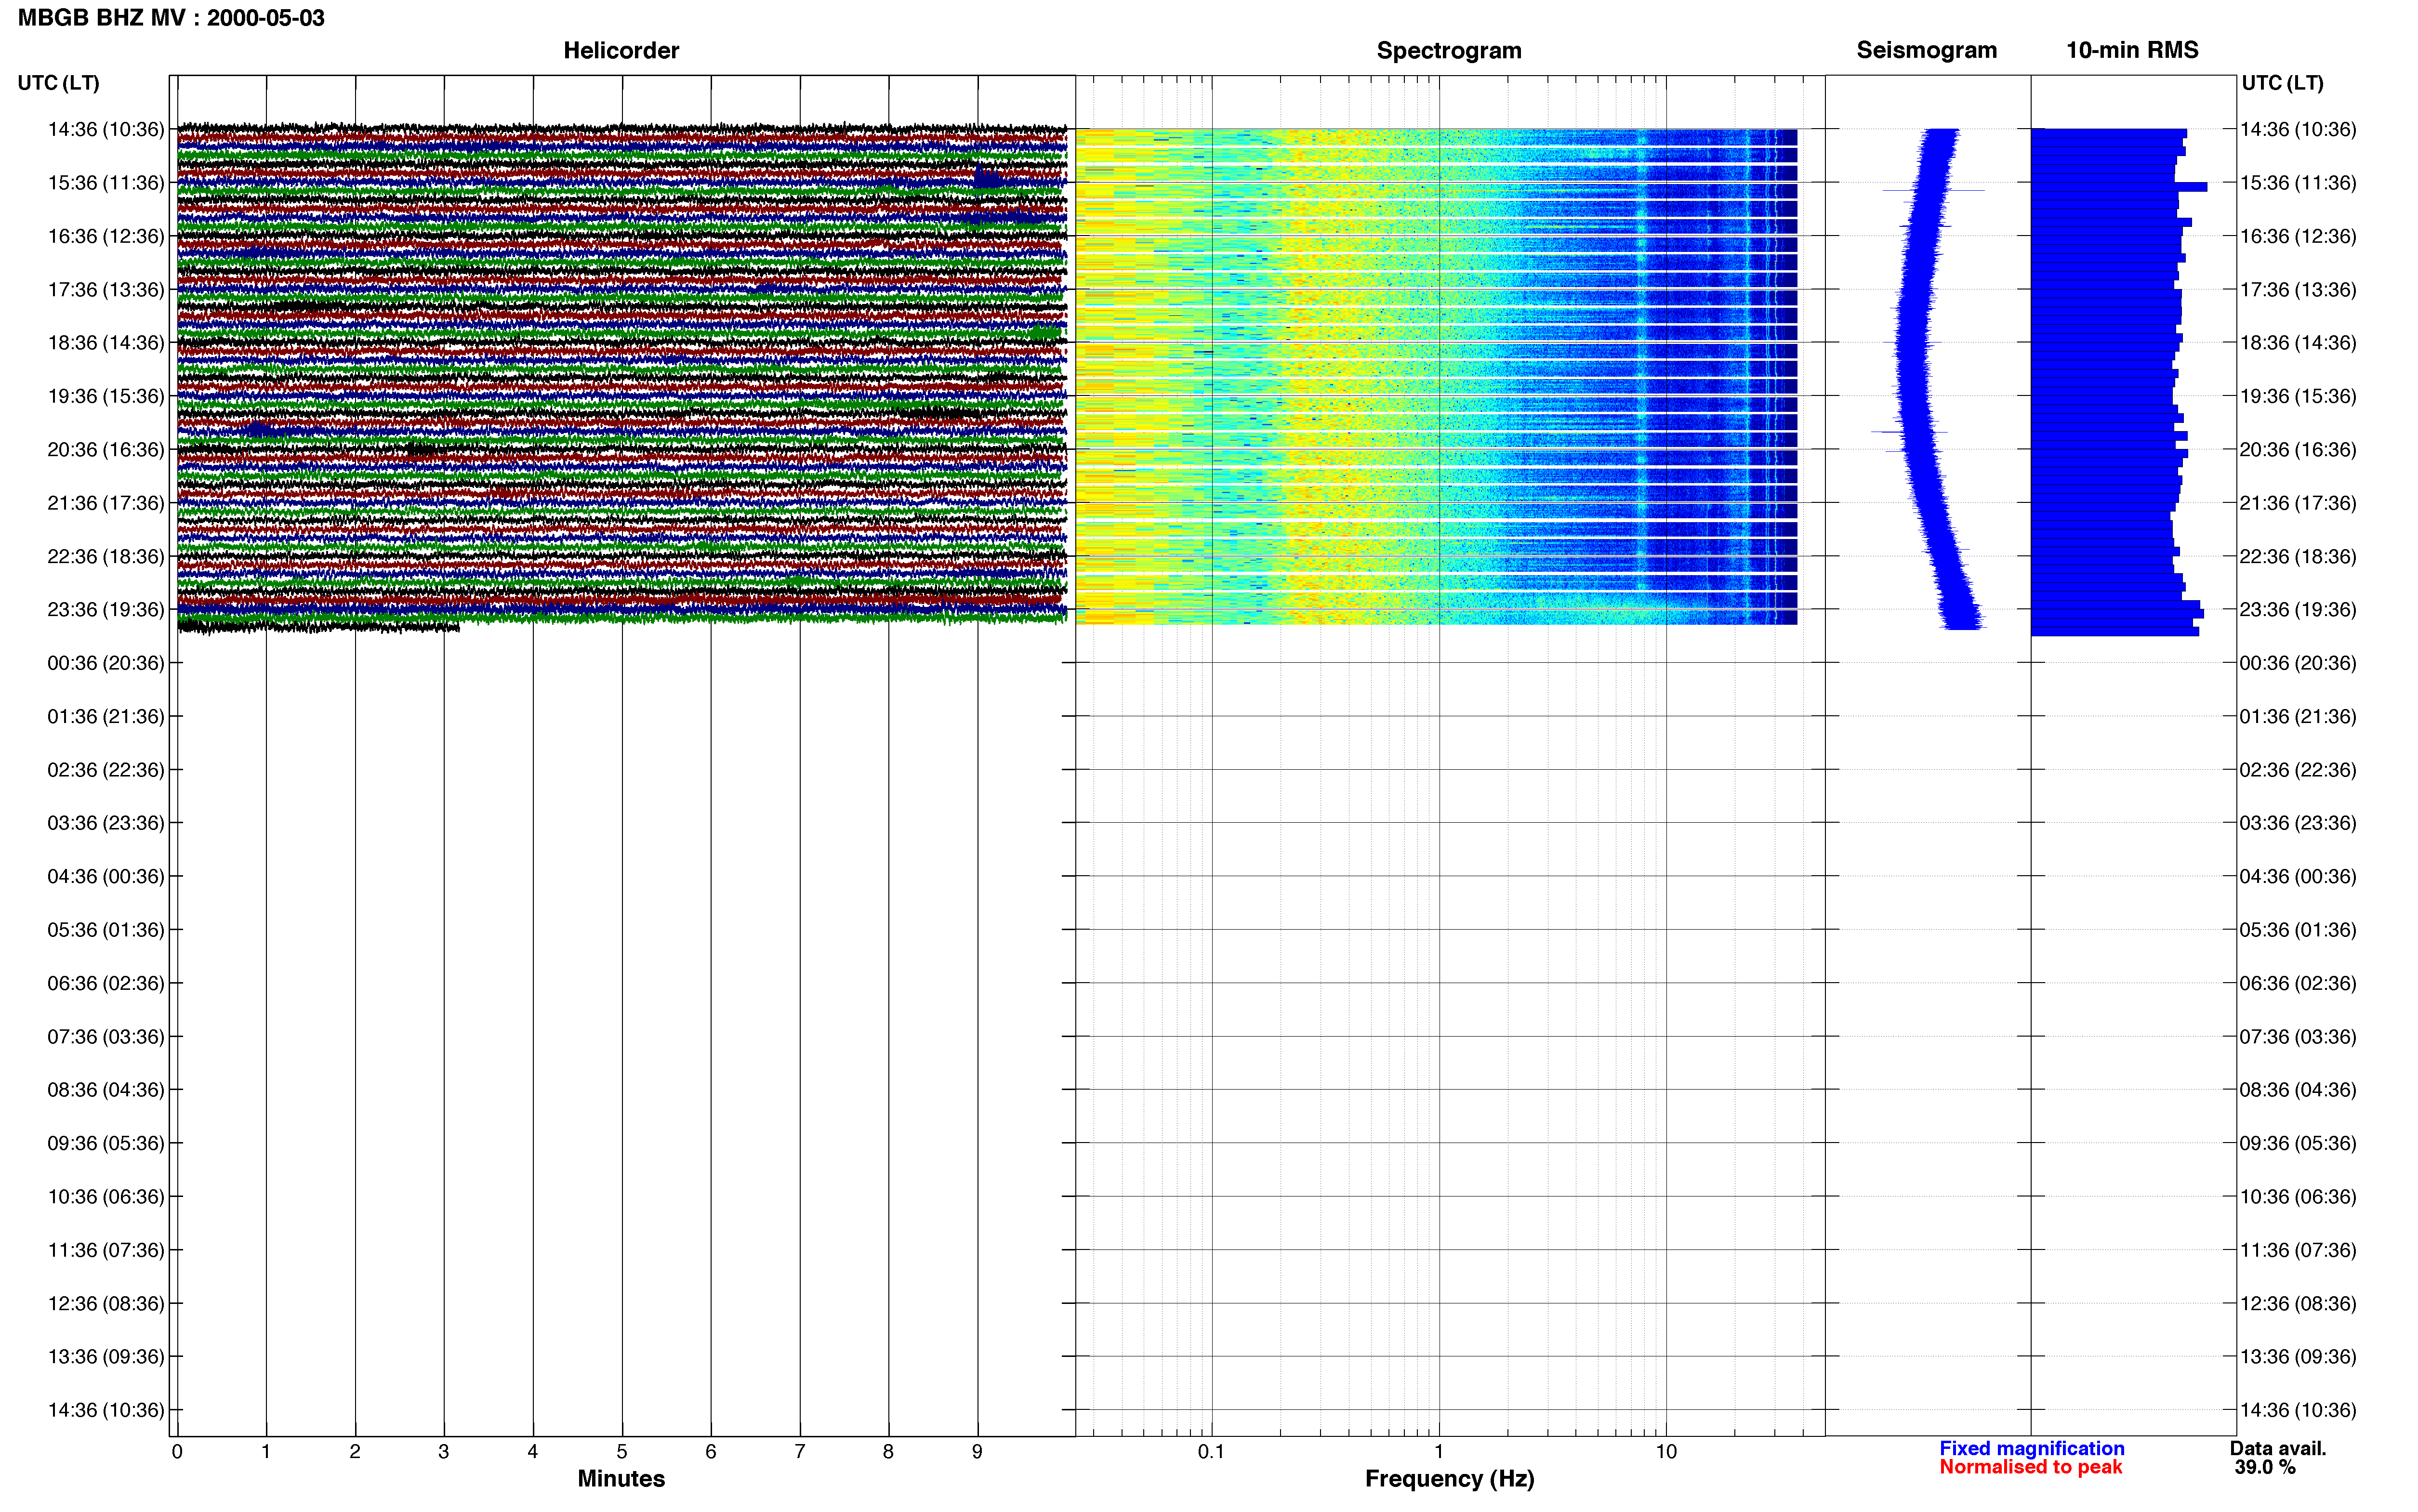Click the 'Frequency (Hz)' x-axis label
The width and height of the screenshot is (2418, 1512).
pyautogui.click(x=1449, y=1478)
